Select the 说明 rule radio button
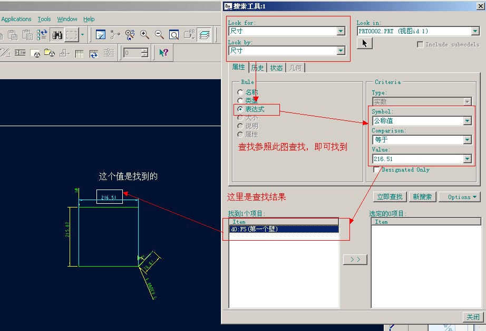 pyautogui.click(x=240, y=126)
